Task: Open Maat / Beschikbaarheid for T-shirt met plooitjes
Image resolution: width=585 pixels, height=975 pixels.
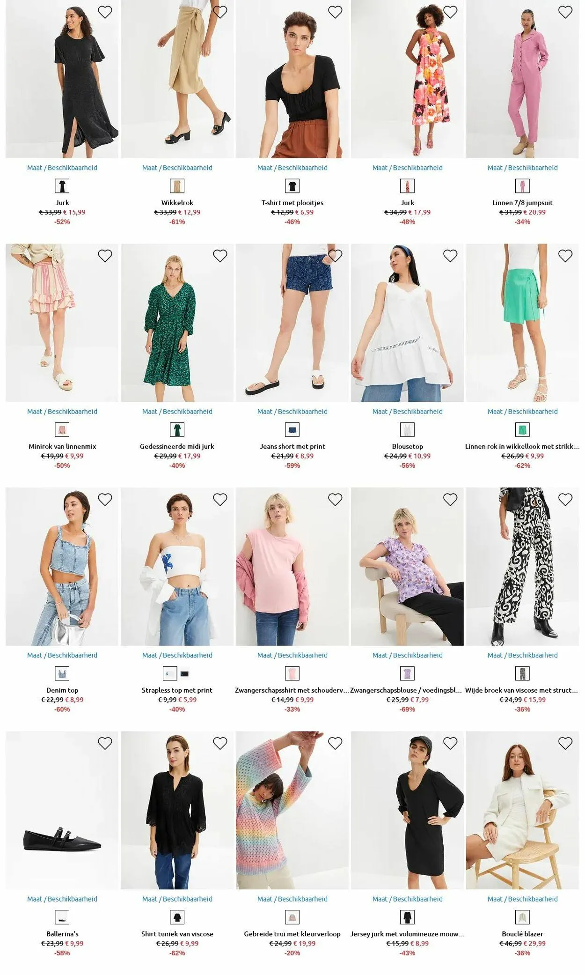Action: (x=292, y=168)
